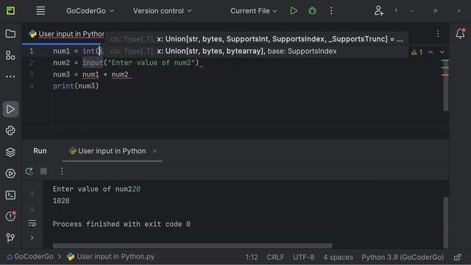The image size is (471, 265).
Task: Click the editor vertical scrollbar
Action: click(x=446, y=85)
